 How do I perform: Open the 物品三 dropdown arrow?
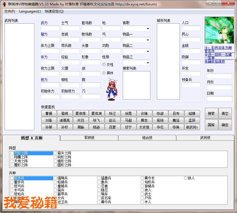coord(148,63)
